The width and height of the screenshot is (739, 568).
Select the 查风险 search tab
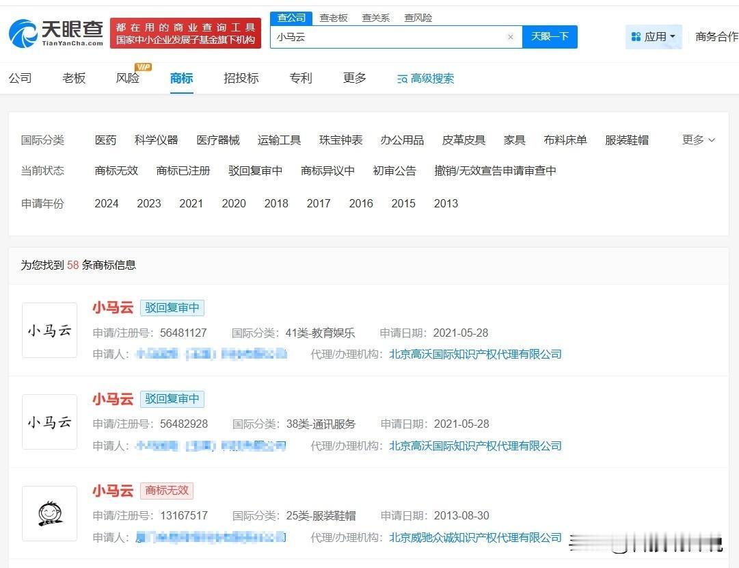coord(418,18)
